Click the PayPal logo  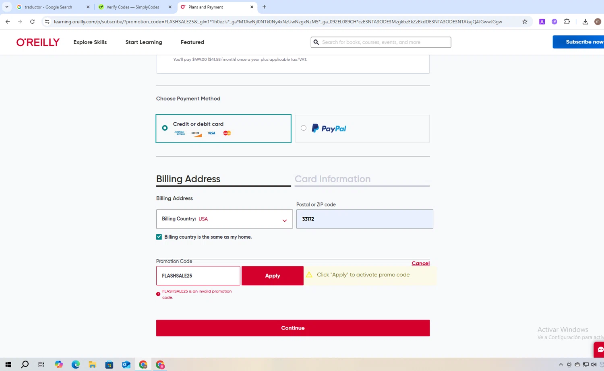pyautogui.click(x=329, y=128)
